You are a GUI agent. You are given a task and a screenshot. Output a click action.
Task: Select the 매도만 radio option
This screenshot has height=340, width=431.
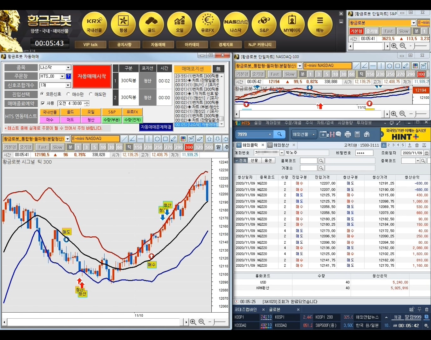tap(91, 94)
